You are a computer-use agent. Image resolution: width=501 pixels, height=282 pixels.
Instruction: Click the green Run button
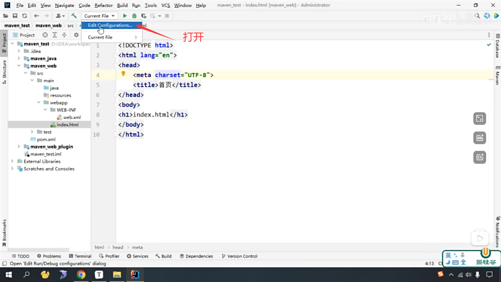click(x=125, y=16)
